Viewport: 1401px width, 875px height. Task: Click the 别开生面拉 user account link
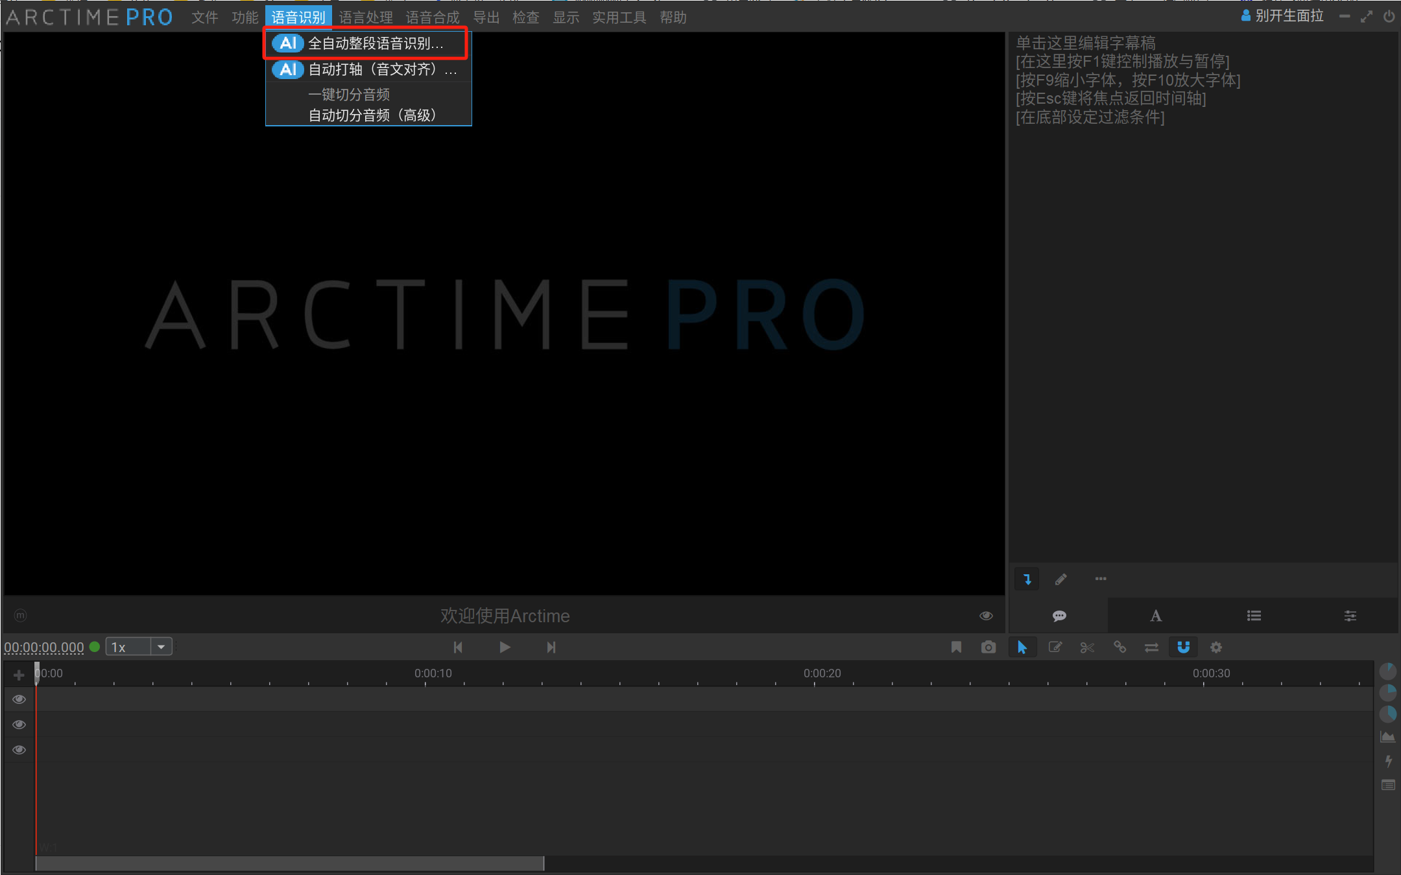(x=1288, y=16)
